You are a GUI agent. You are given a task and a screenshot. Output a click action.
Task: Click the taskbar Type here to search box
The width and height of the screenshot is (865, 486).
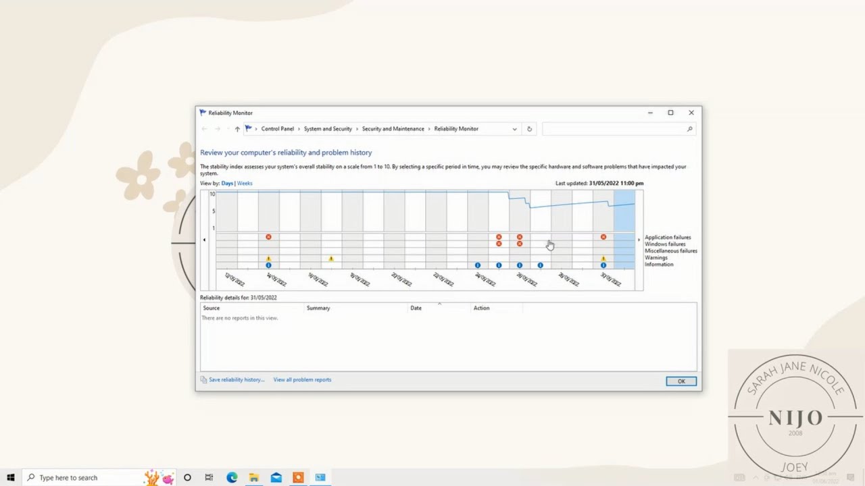(99, 477)
